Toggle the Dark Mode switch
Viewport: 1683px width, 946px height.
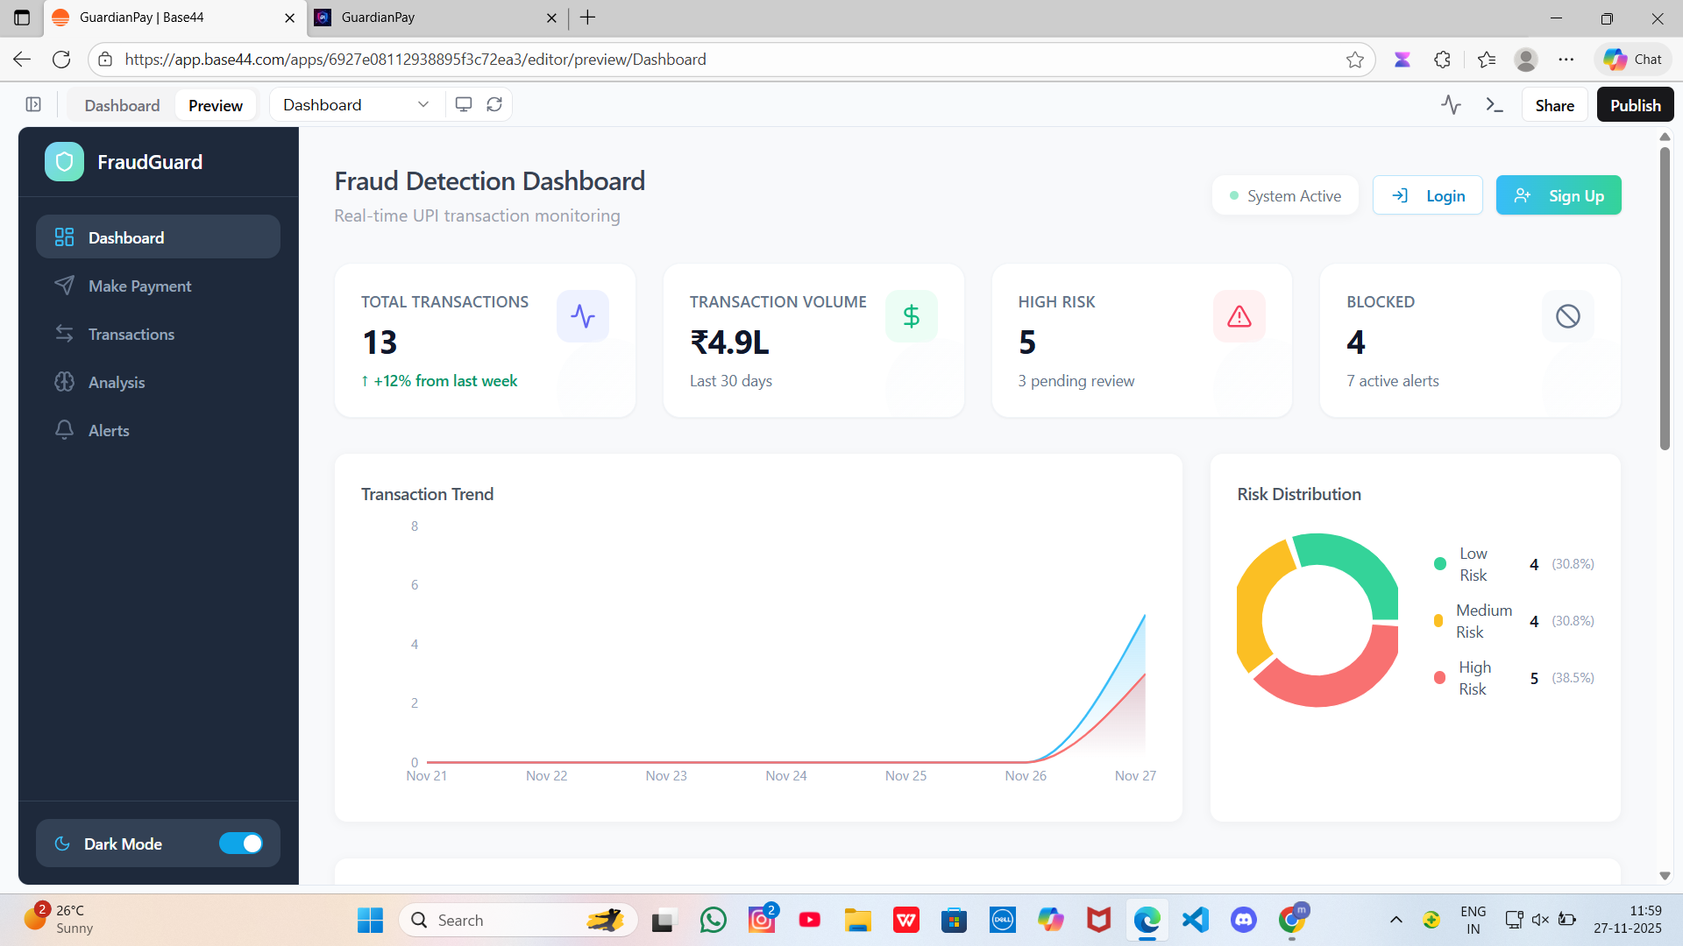coord(242,843)
